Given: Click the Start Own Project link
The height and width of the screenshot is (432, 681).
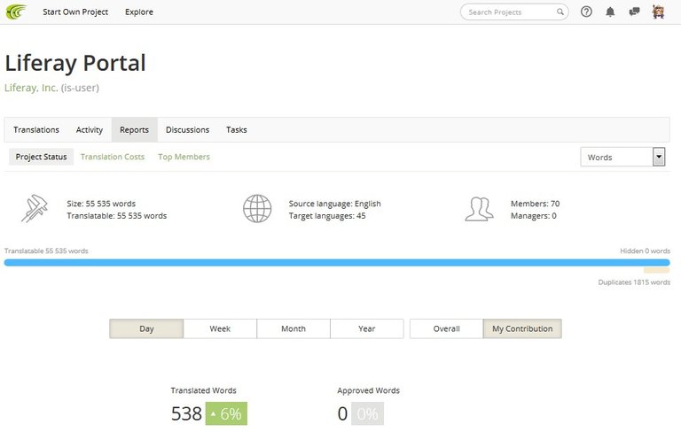Looking at the screenshot, I should coord(75,12).
